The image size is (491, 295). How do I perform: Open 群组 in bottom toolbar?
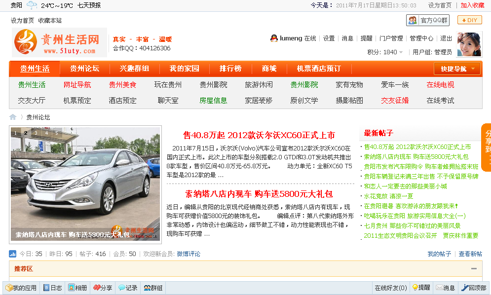click(x=153, y=288)
